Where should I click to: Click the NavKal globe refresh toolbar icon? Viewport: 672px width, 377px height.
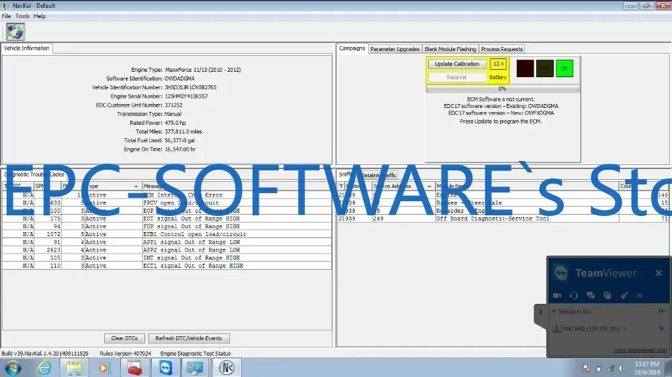(15, 32)
